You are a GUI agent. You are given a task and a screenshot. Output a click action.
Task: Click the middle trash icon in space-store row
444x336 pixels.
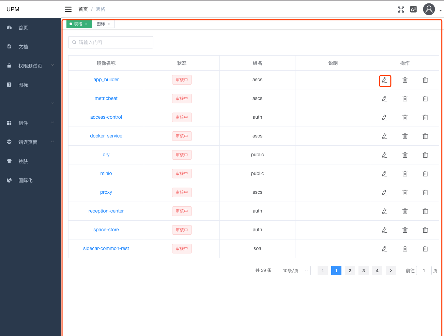coord(405,230)
